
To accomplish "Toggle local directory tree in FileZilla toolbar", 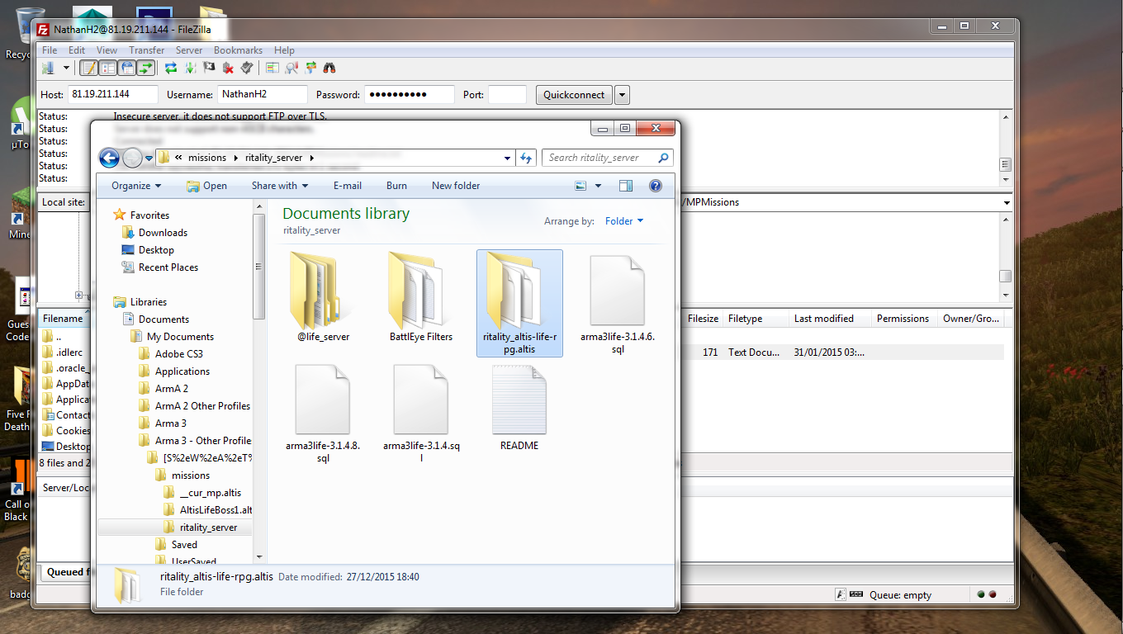I will click(108, 68).
